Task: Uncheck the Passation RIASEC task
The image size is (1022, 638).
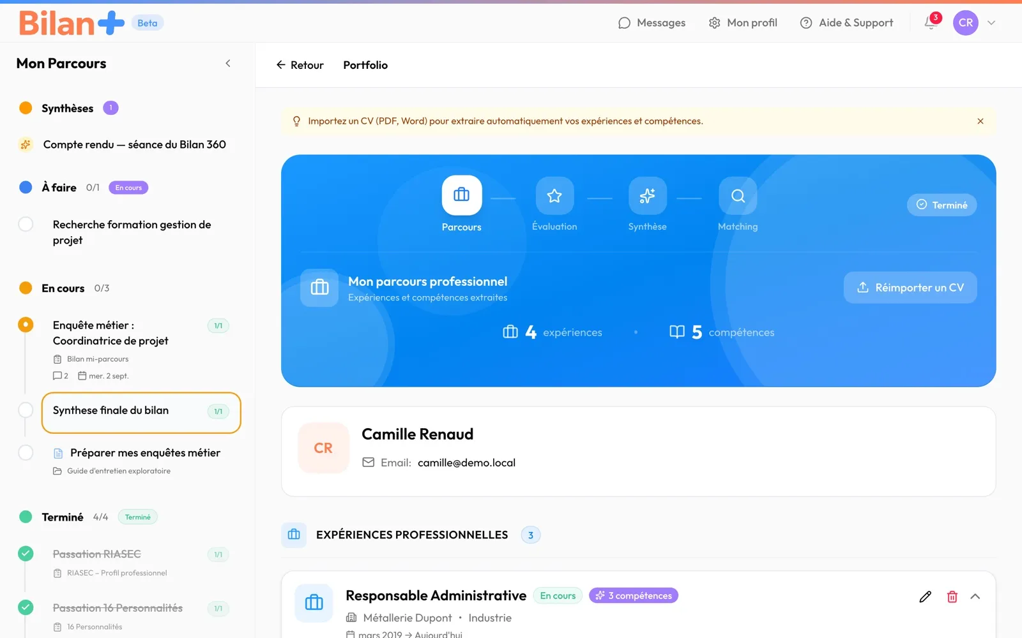Action: coord(26,554)
